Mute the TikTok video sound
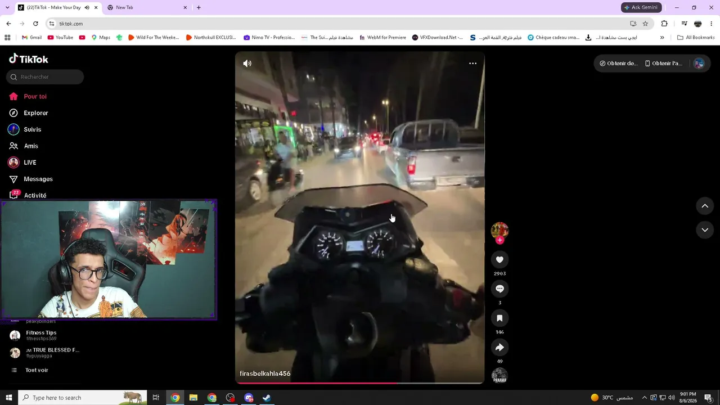This screenshot has width=720, height=405. pos(247,64)
